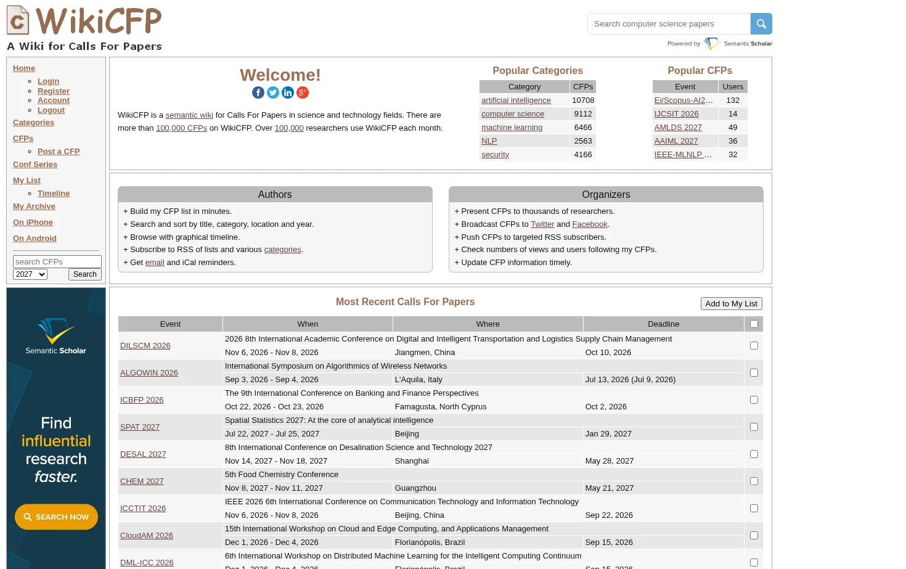Click the CHEM 2027 row checkbox
The width and height of the screenshot is (906, 569).
754,481
